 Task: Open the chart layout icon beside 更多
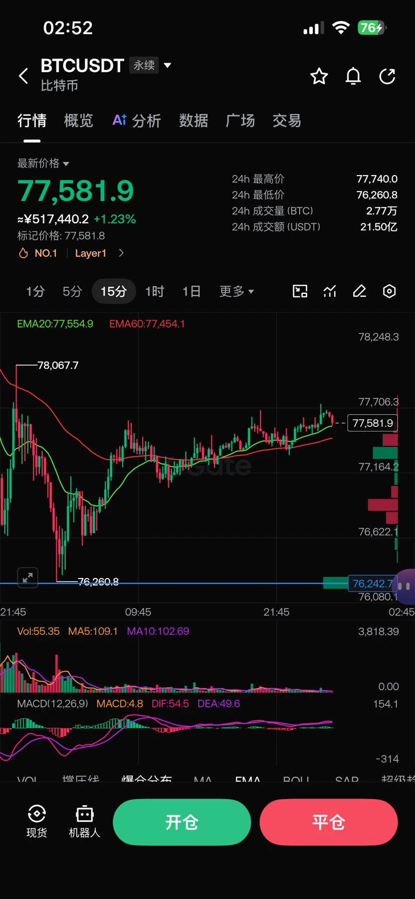click(300, 291)
